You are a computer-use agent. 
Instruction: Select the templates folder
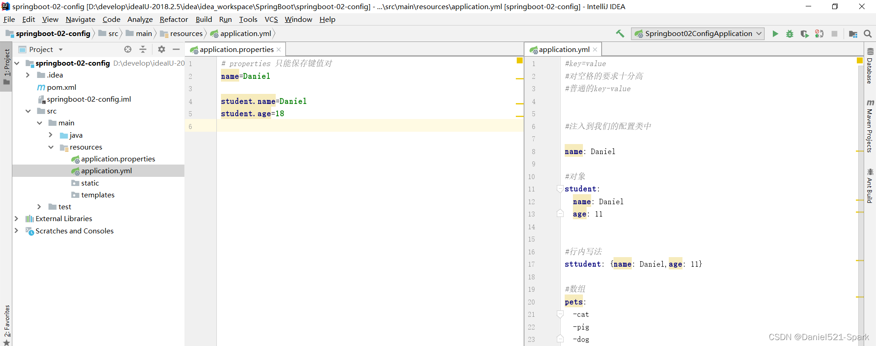tap(93, 195)
